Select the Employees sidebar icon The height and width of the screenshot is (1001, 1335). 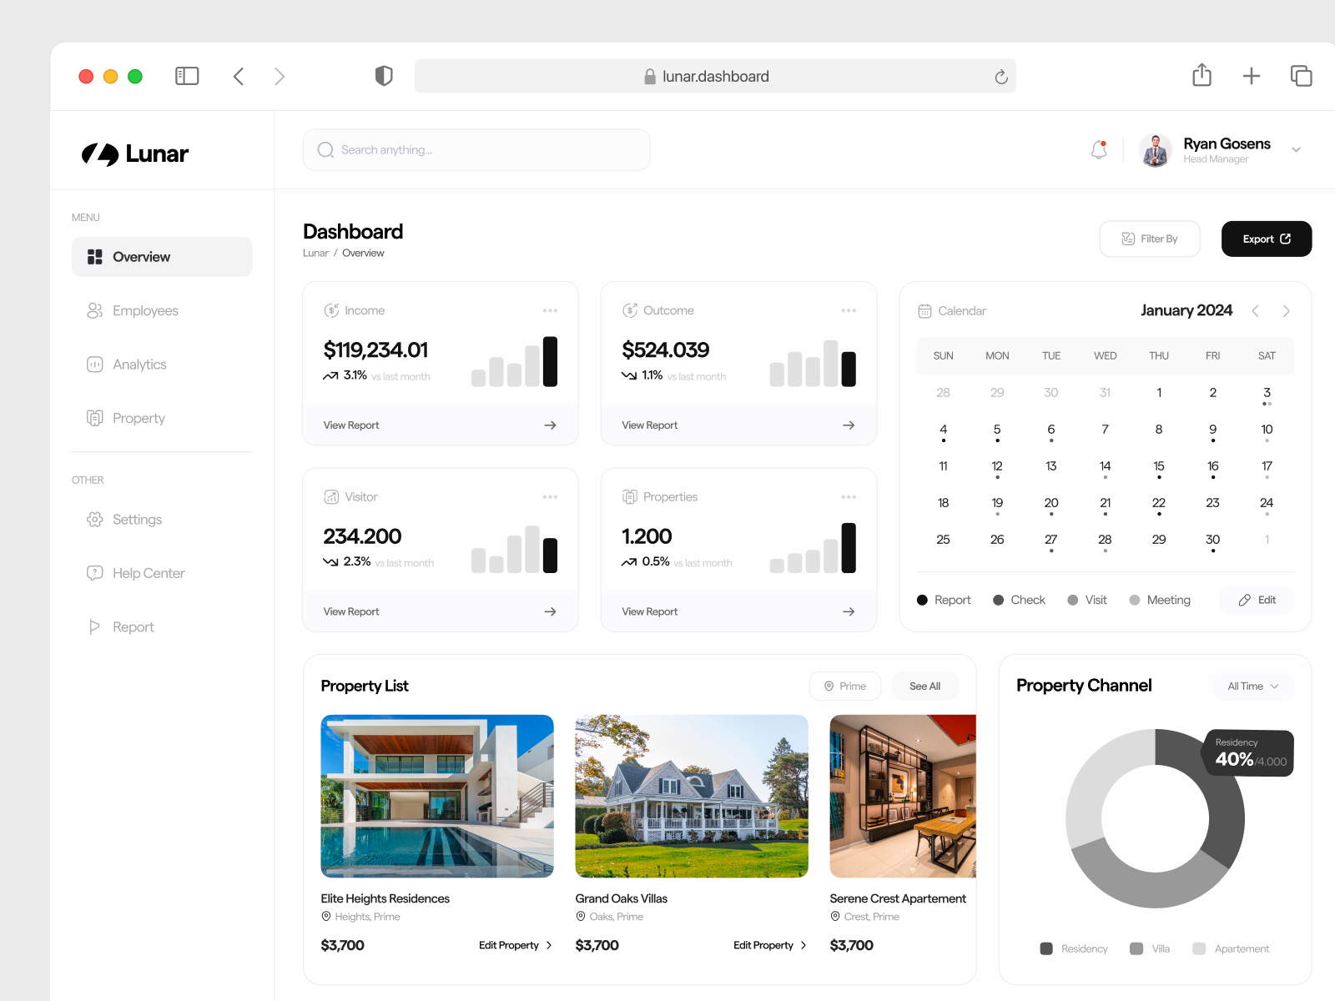point(95,310)
